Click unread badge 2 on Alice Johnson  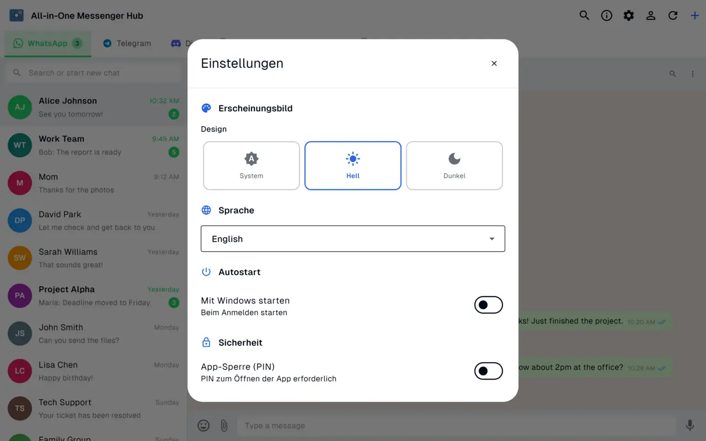click(174, 115)
